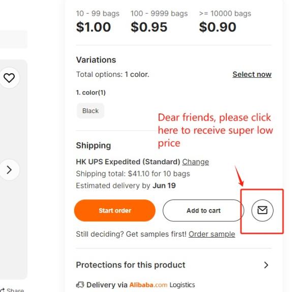The width and height of the screenshot is (305, 292).
Task: Click the Share icon
Action: click(3, 290)
